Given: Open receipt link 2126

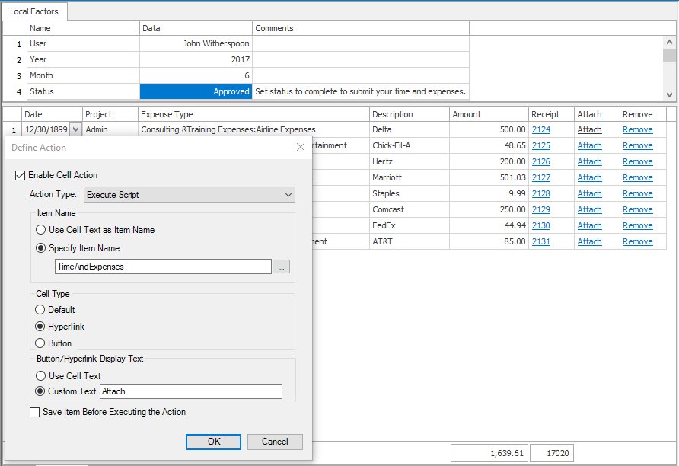Looking at the screenshot, I should point(541,161).
